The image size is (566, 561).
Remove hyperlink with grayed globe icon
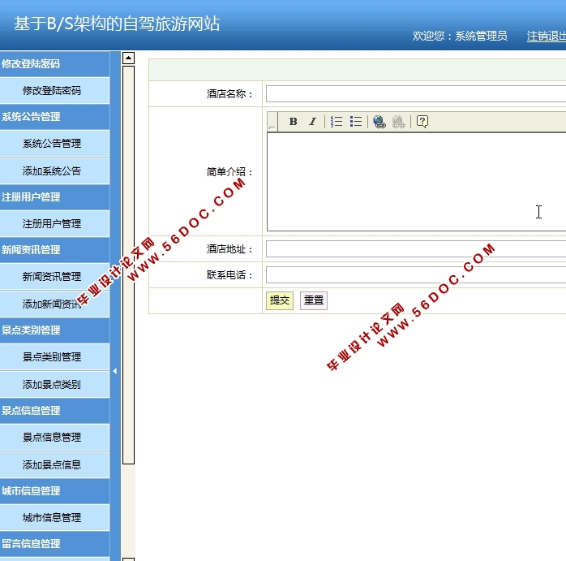399,122
